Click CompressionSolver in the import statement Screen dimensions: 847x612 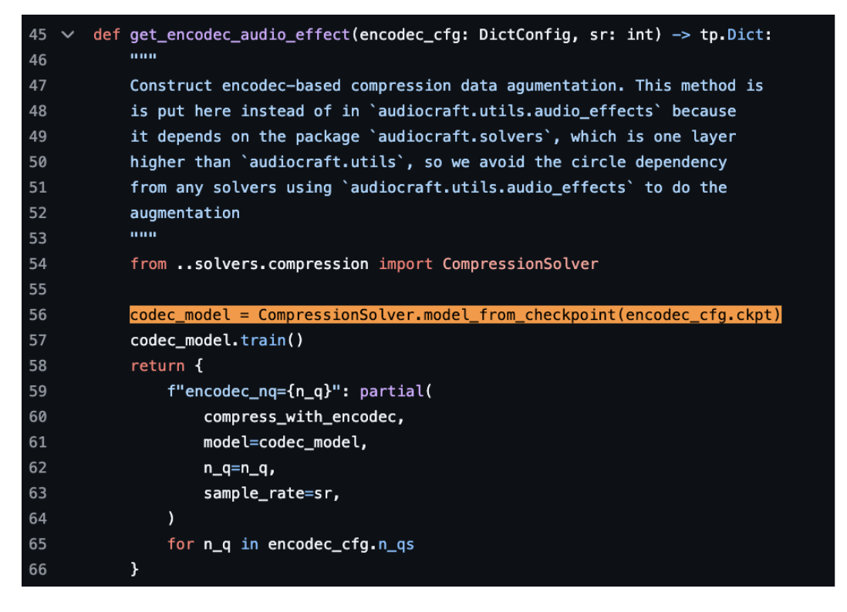pyautogui.click(x=520, y=264)
